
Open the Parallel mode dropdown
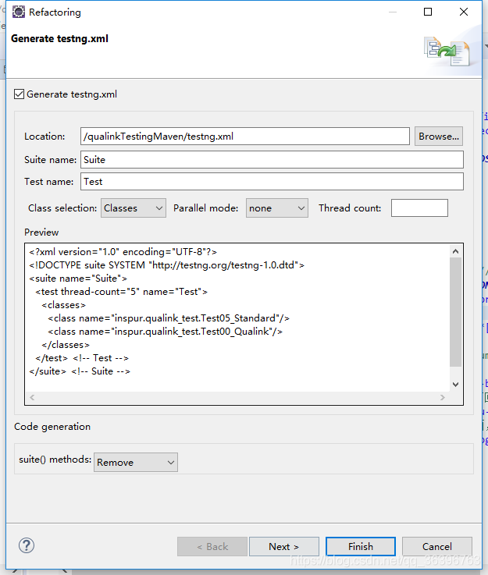click(x=276, y=208)
